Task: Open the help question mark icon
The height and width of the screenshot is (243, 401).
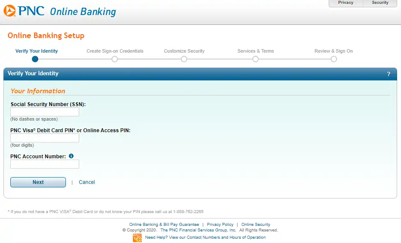Action: 389,74
